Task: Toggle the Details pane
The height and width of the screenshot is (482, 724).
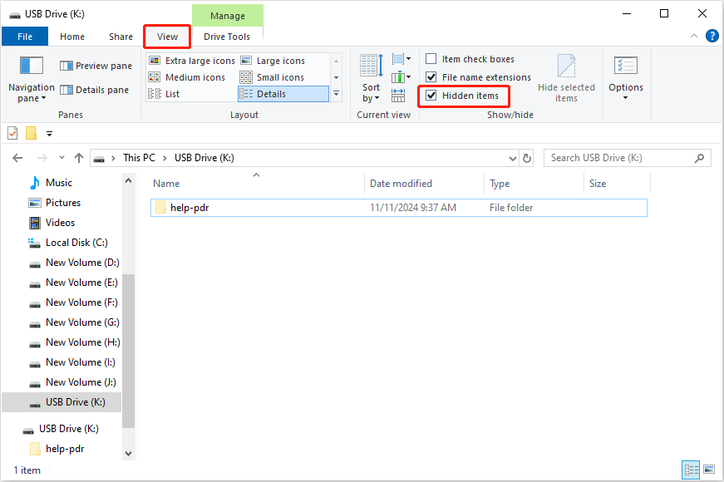Action: tap(94, 90)
